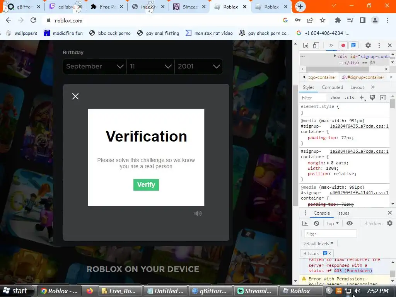Reload the roblox.com page
This screenshot has width=396, height=297.
tap(33, 20)
